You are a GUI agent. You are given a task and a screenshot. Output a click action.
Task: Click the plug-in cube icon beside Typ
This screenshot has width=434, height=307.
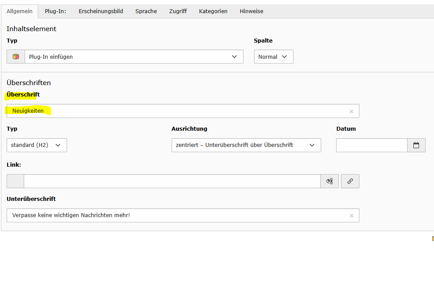16,57
